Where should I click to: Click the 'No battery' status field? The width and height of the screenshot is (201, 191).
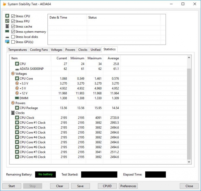pos(46,174)
